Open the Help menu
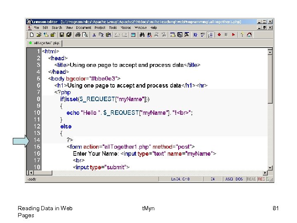Viewport: 297px width, 223px height. click(153, 28)
